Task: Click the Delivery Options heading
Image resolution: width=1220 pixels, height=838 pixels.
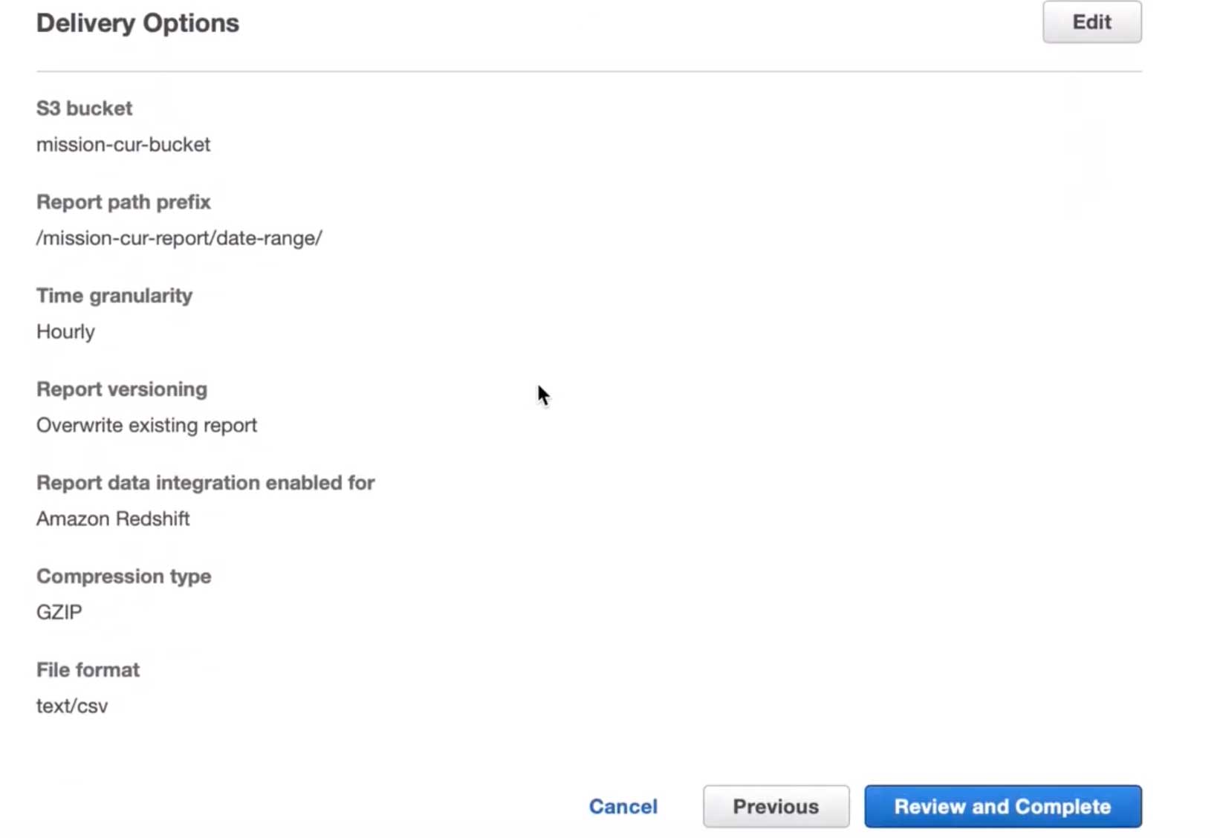Action: 137,23
